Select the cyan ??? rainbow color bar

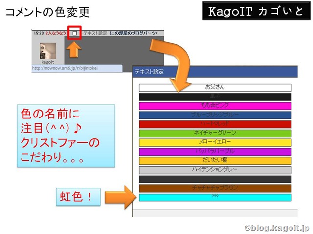coord(215,197)
